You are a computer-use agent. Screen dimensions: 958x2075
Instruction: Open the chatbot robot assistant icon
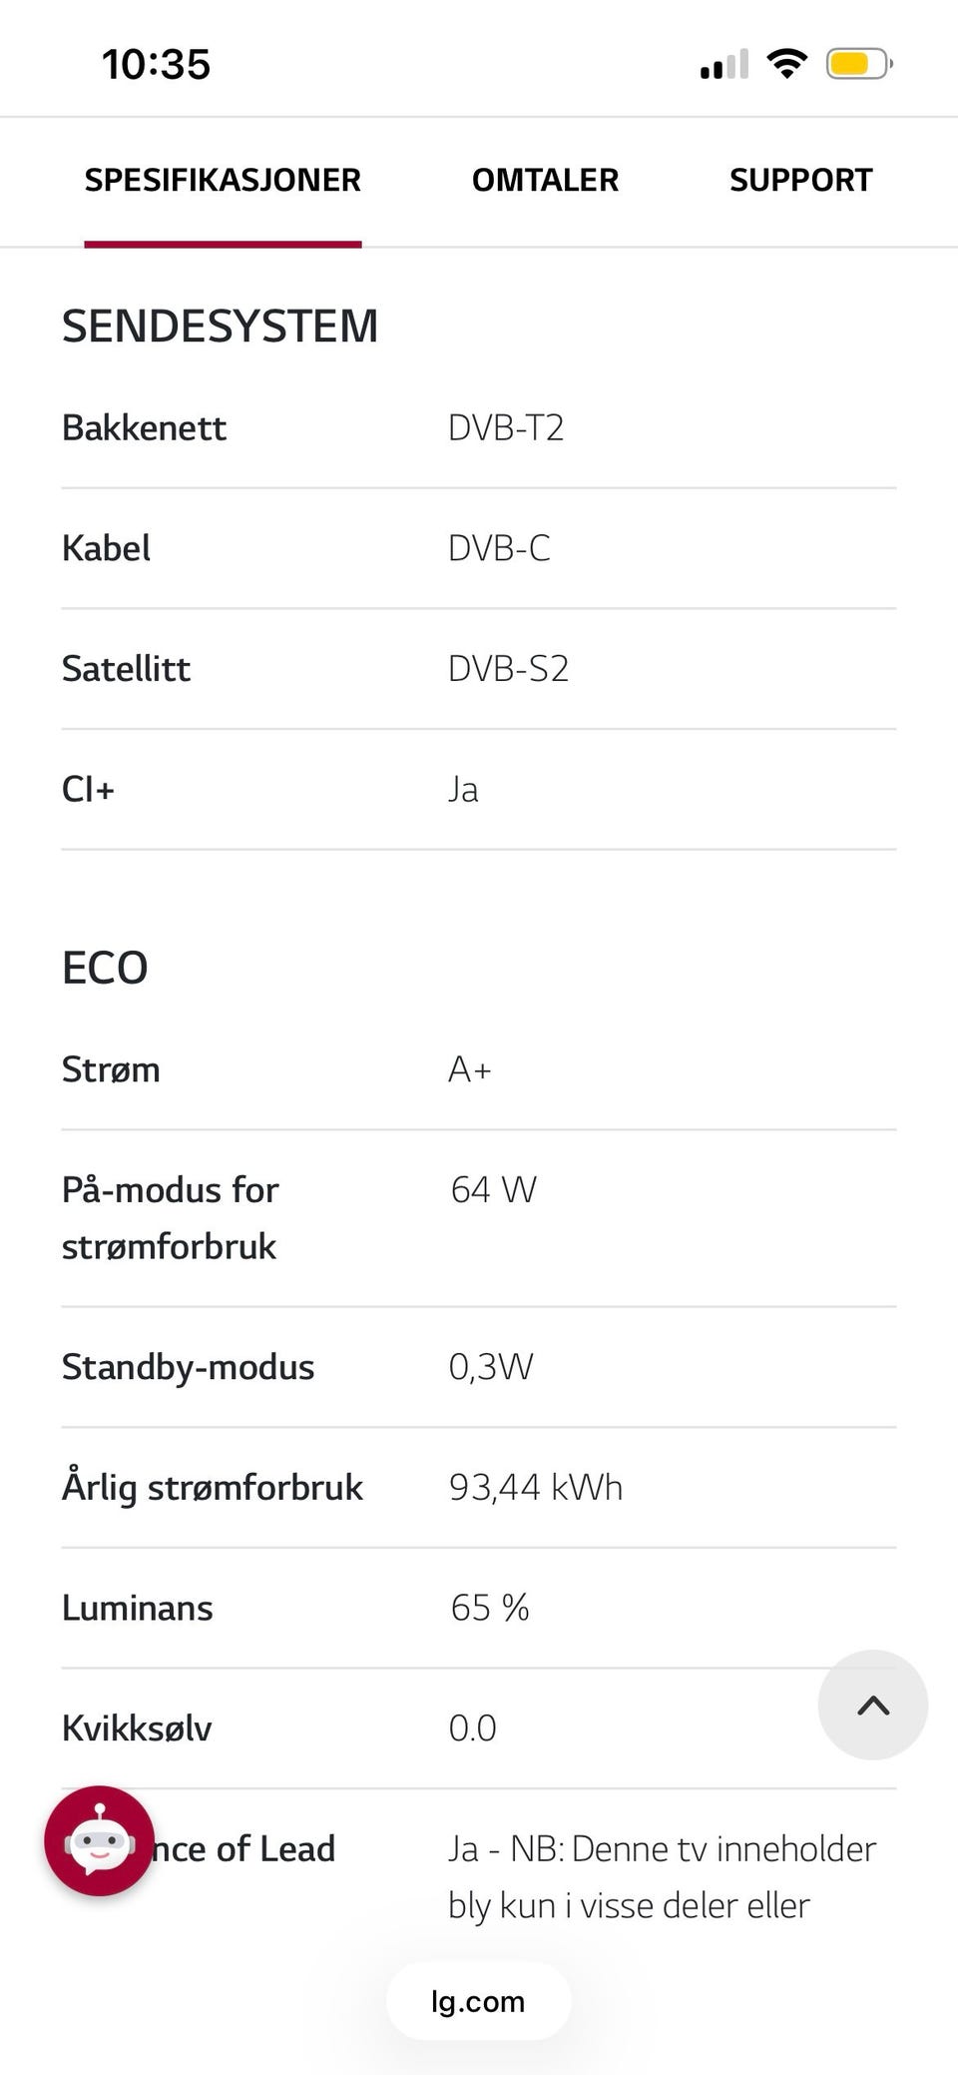coord(99,1840)
